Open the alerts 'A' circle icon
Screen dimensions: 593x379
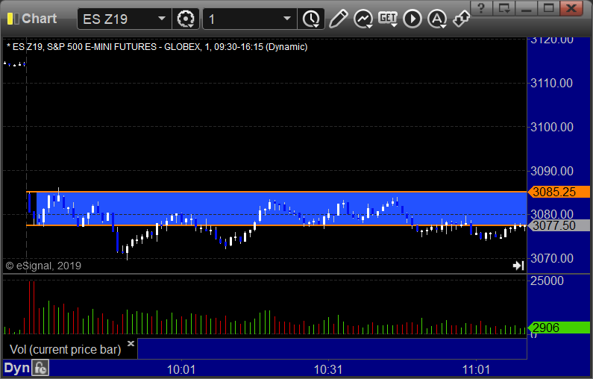[x=437, y=19]
